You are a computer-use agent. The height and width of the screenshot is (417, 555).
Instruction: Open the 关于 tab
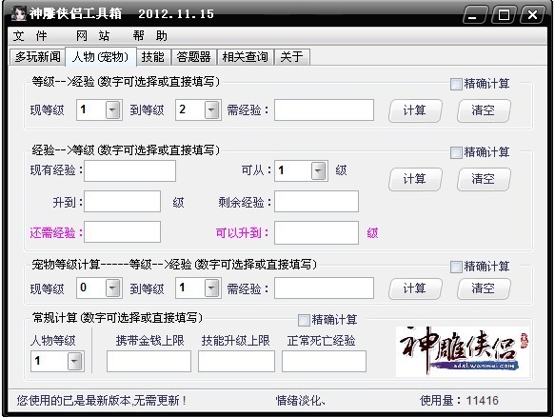pos(292,56)
